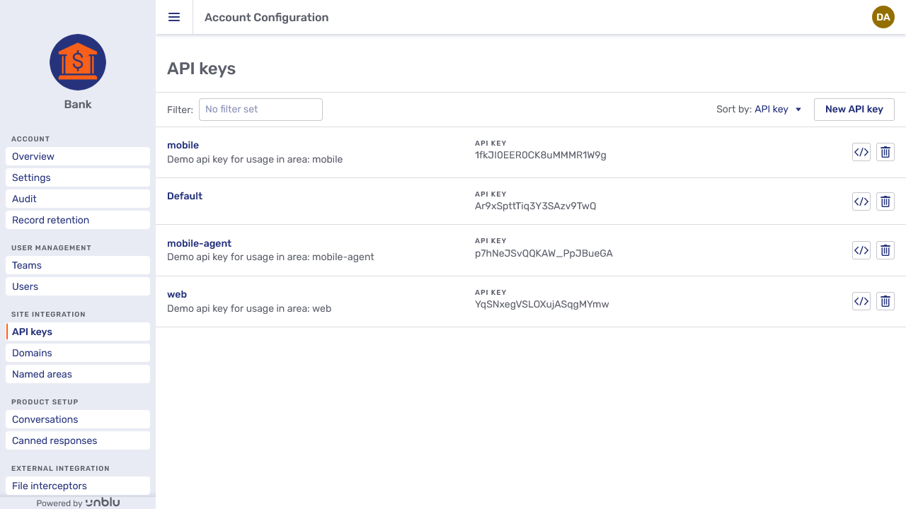This screenshot has width=906, height=509.
Task: Open the mobile-agent key details link
Action: coord(199,242)
